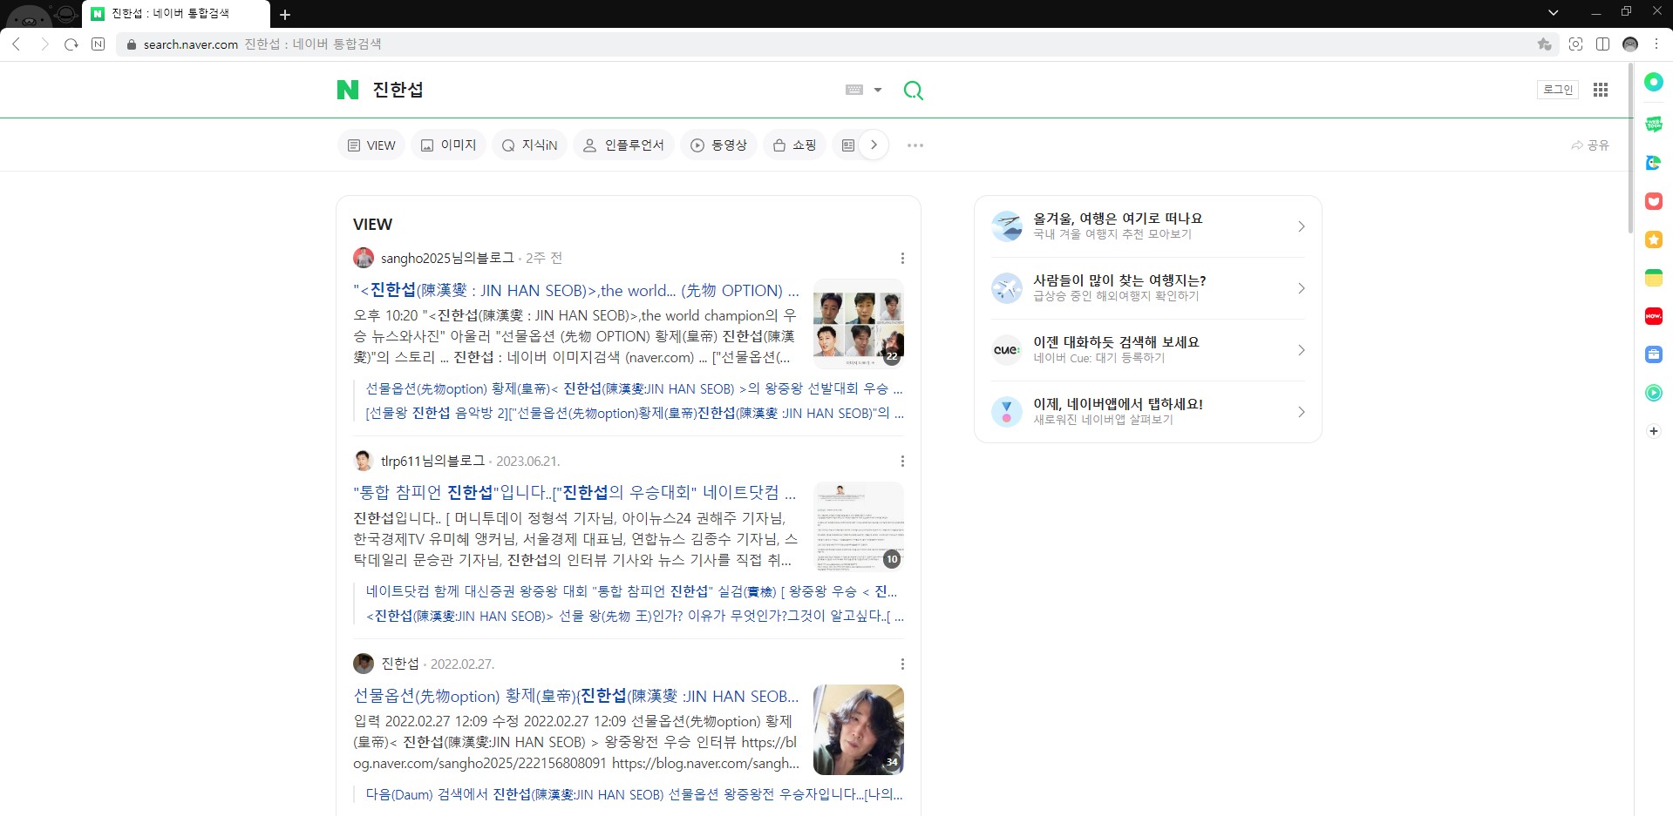Open sangho2025님의블로그 author link
The height and width of the screenshot is (816, 1673).
[x=447, y=259]
